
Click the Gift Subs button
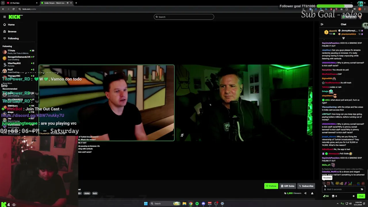(287, 186)
